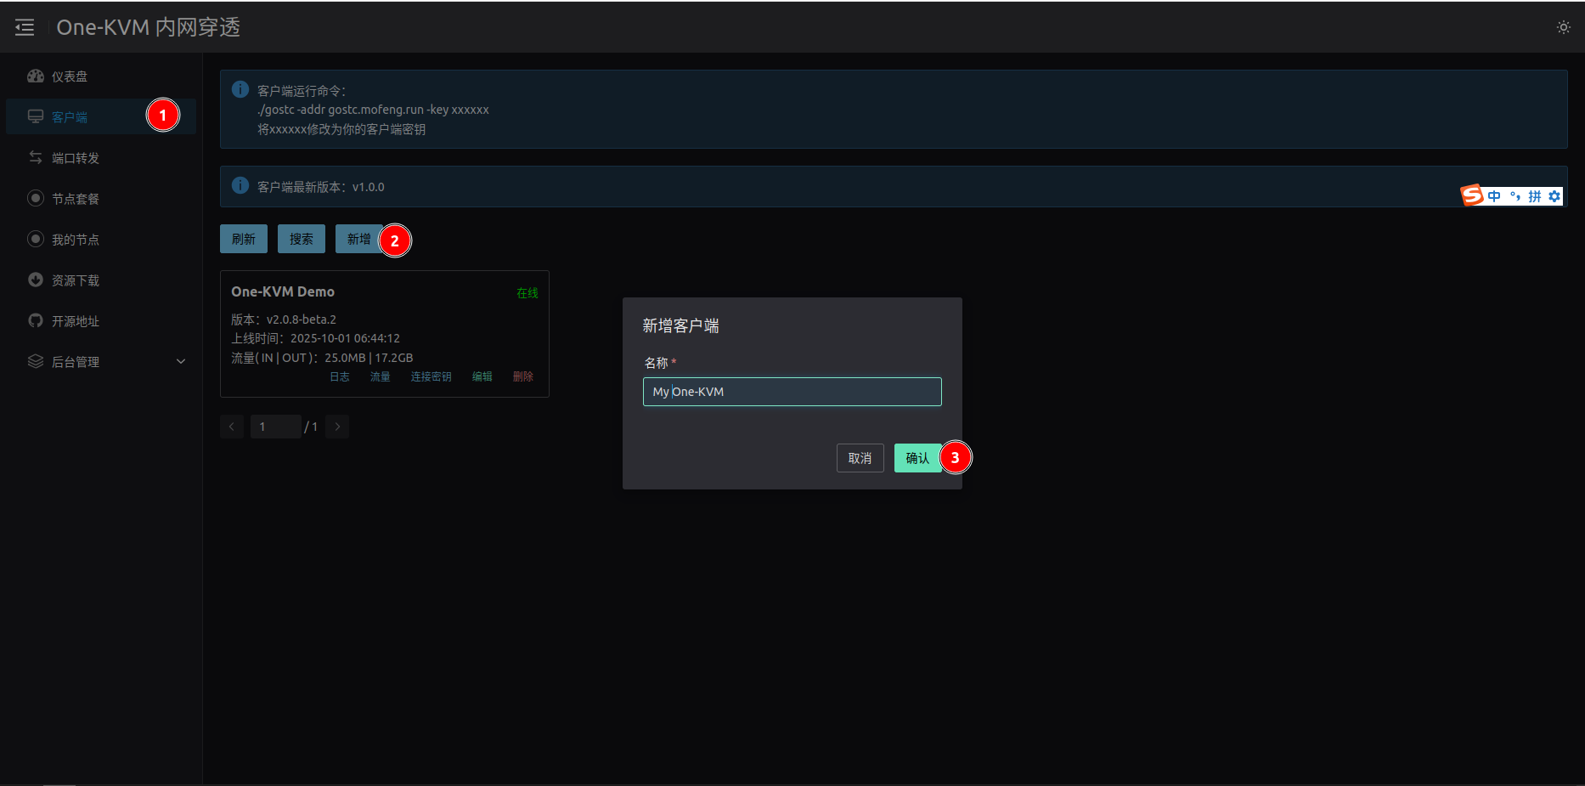Open Sogou input method settings gear
The width and height of the screenshot is (1585, 786).
pyautogui.click(x=1554, y=196)
